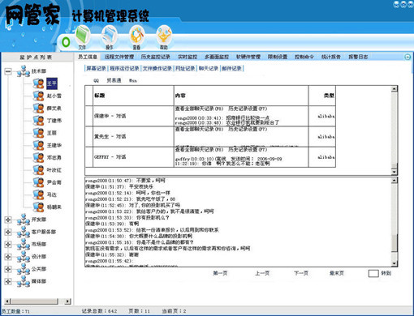Expand the 市场部 tree node

(x=8, y=244)
